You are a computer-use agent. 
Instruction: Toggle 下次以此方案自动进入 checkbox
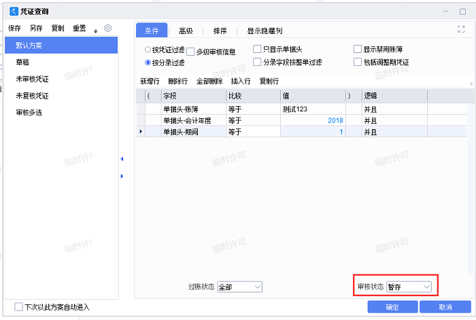coord(19,307)
